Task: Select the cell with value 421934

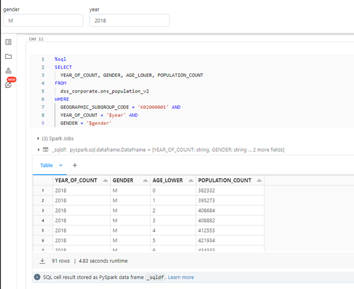Action: coord(230,241)
